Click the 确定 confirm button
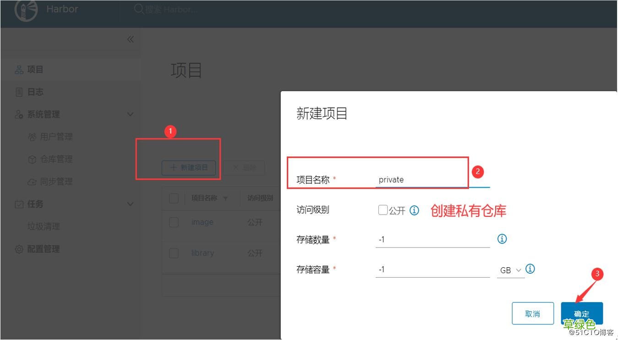The height and width of the screenshot is (340, 618). (x=581, y=313)
